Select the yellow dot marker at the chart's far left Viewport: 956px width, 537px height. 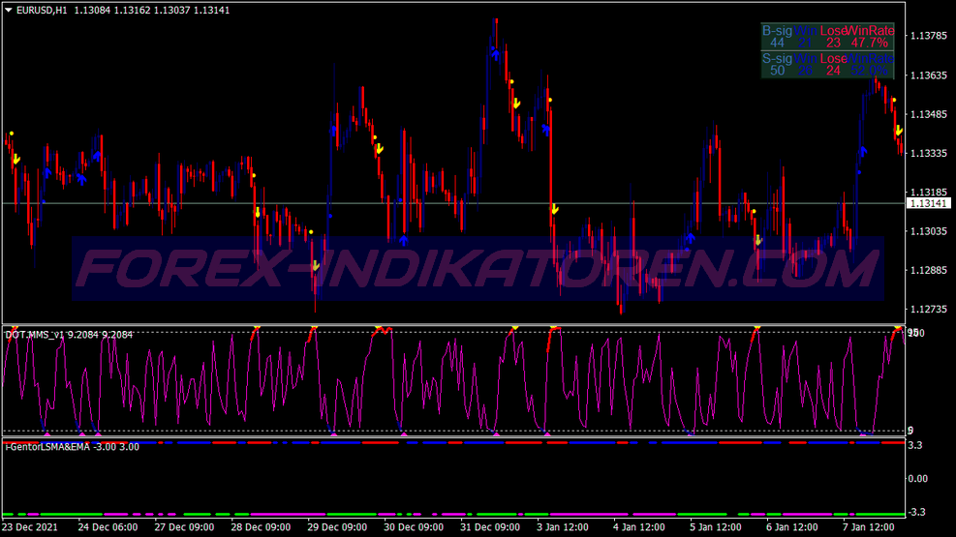[12, 134]
